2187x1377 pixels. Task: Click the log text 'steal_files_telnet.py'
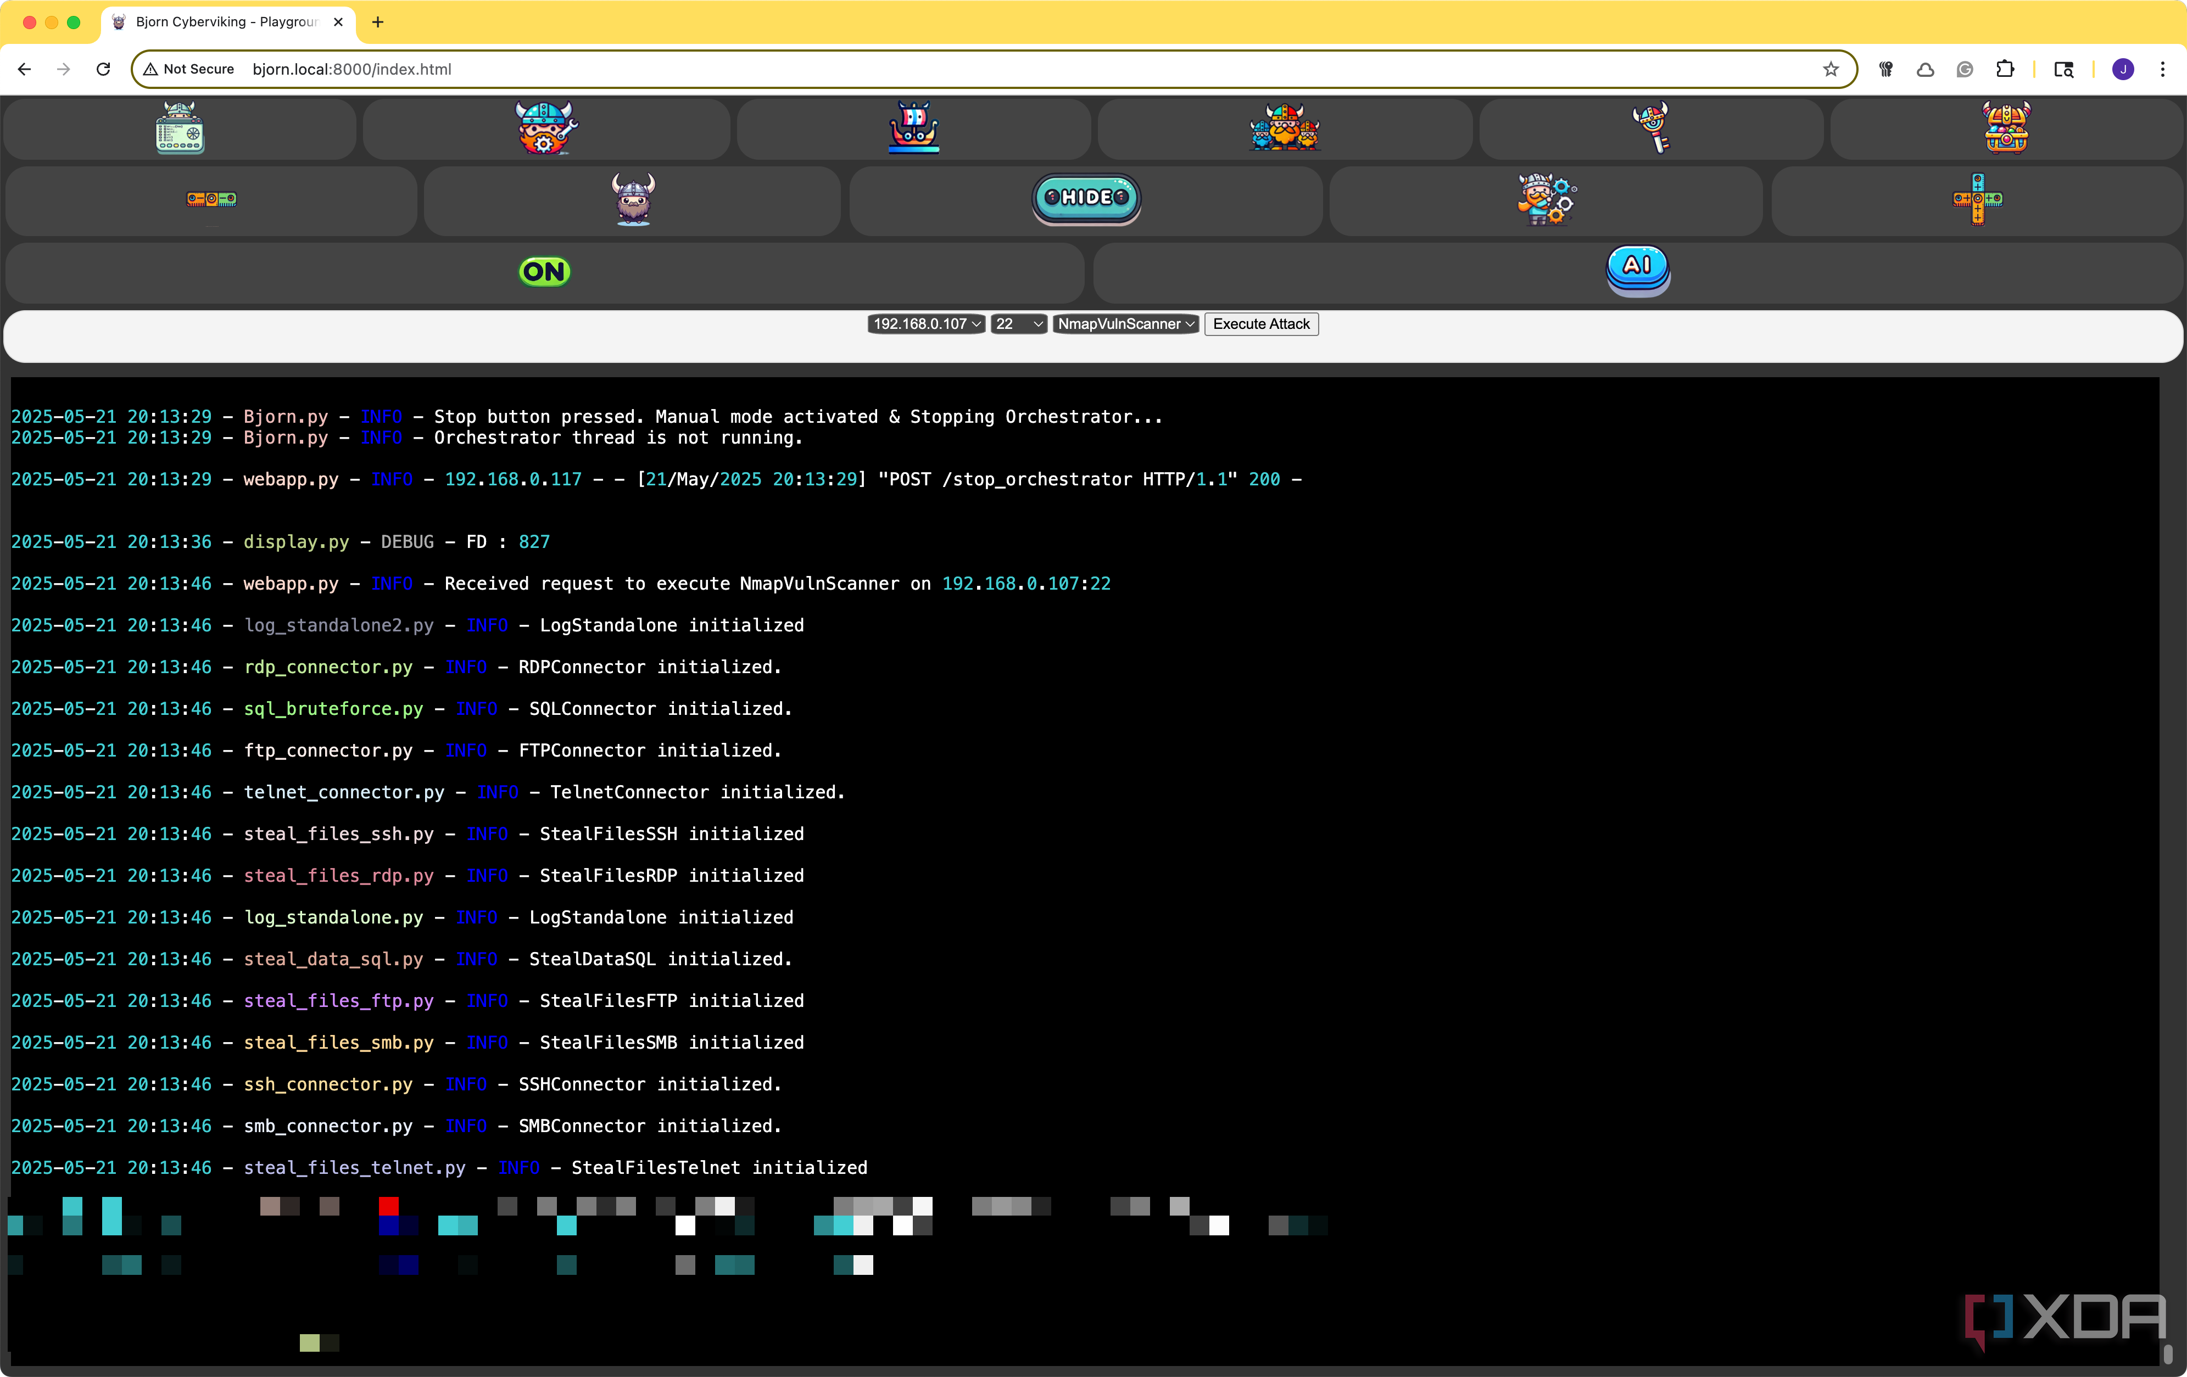(354, 1167)
